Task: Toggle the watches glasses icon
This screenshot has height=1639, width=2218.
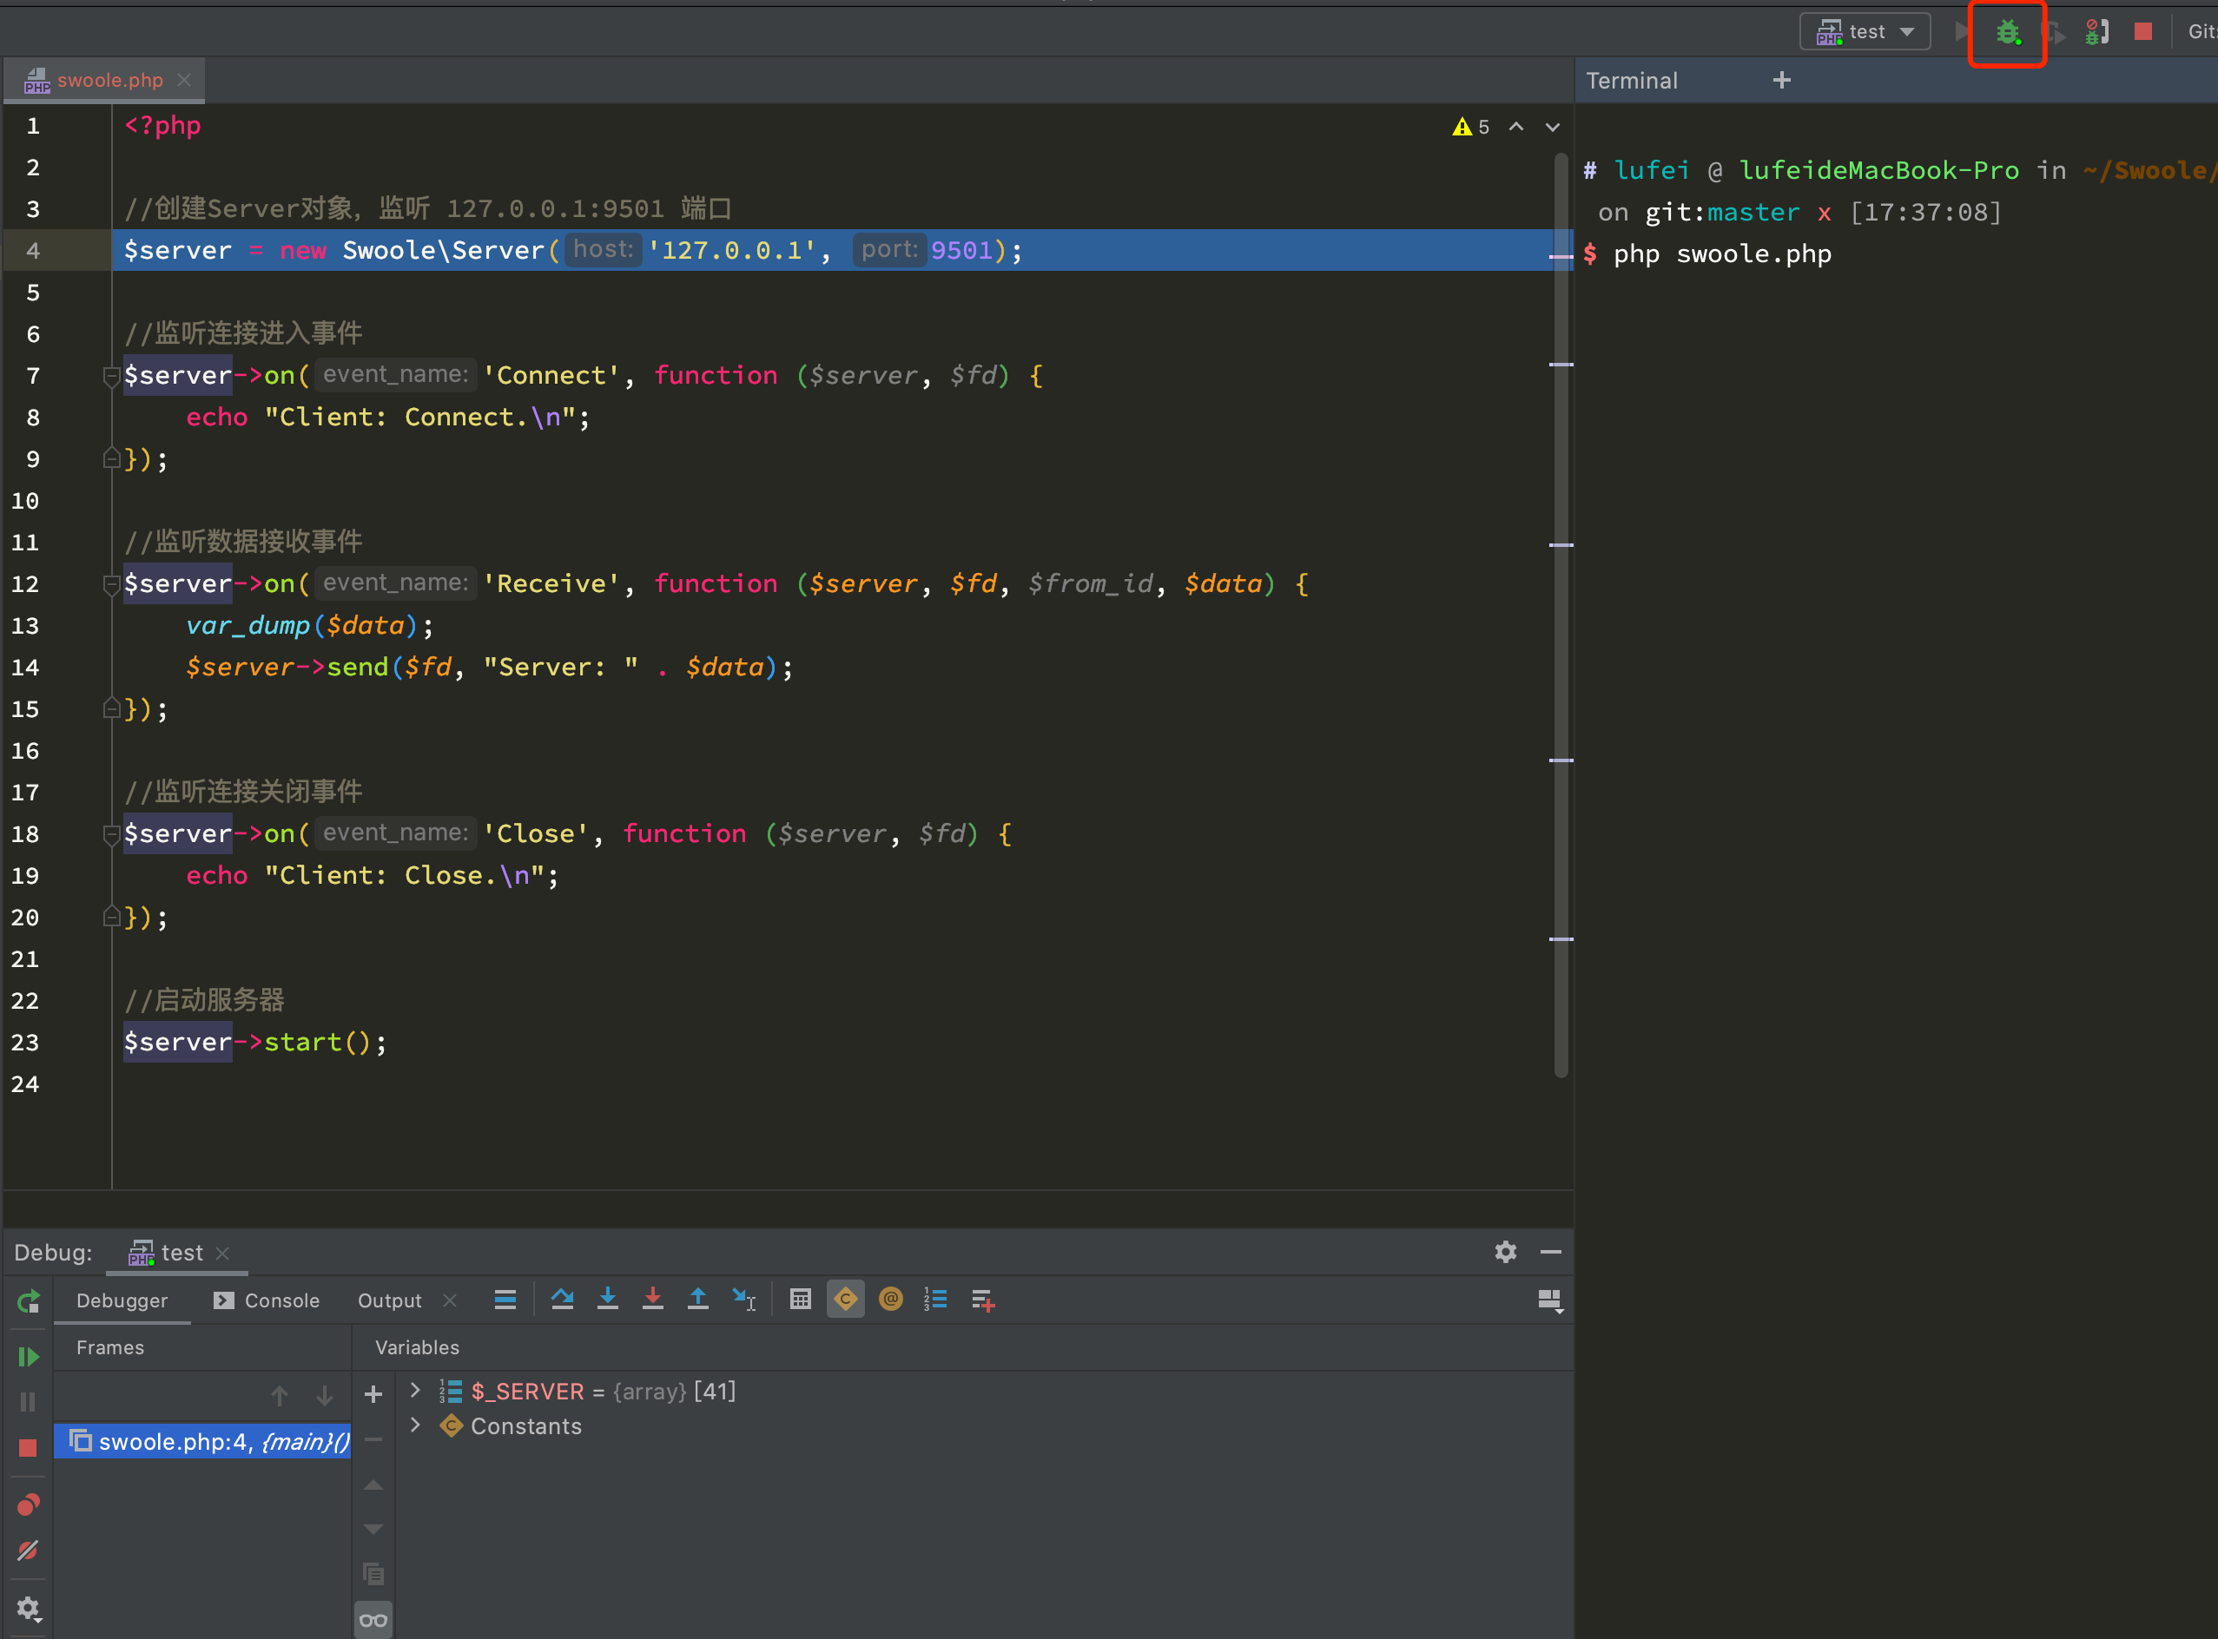Action: coord(373,1620)
